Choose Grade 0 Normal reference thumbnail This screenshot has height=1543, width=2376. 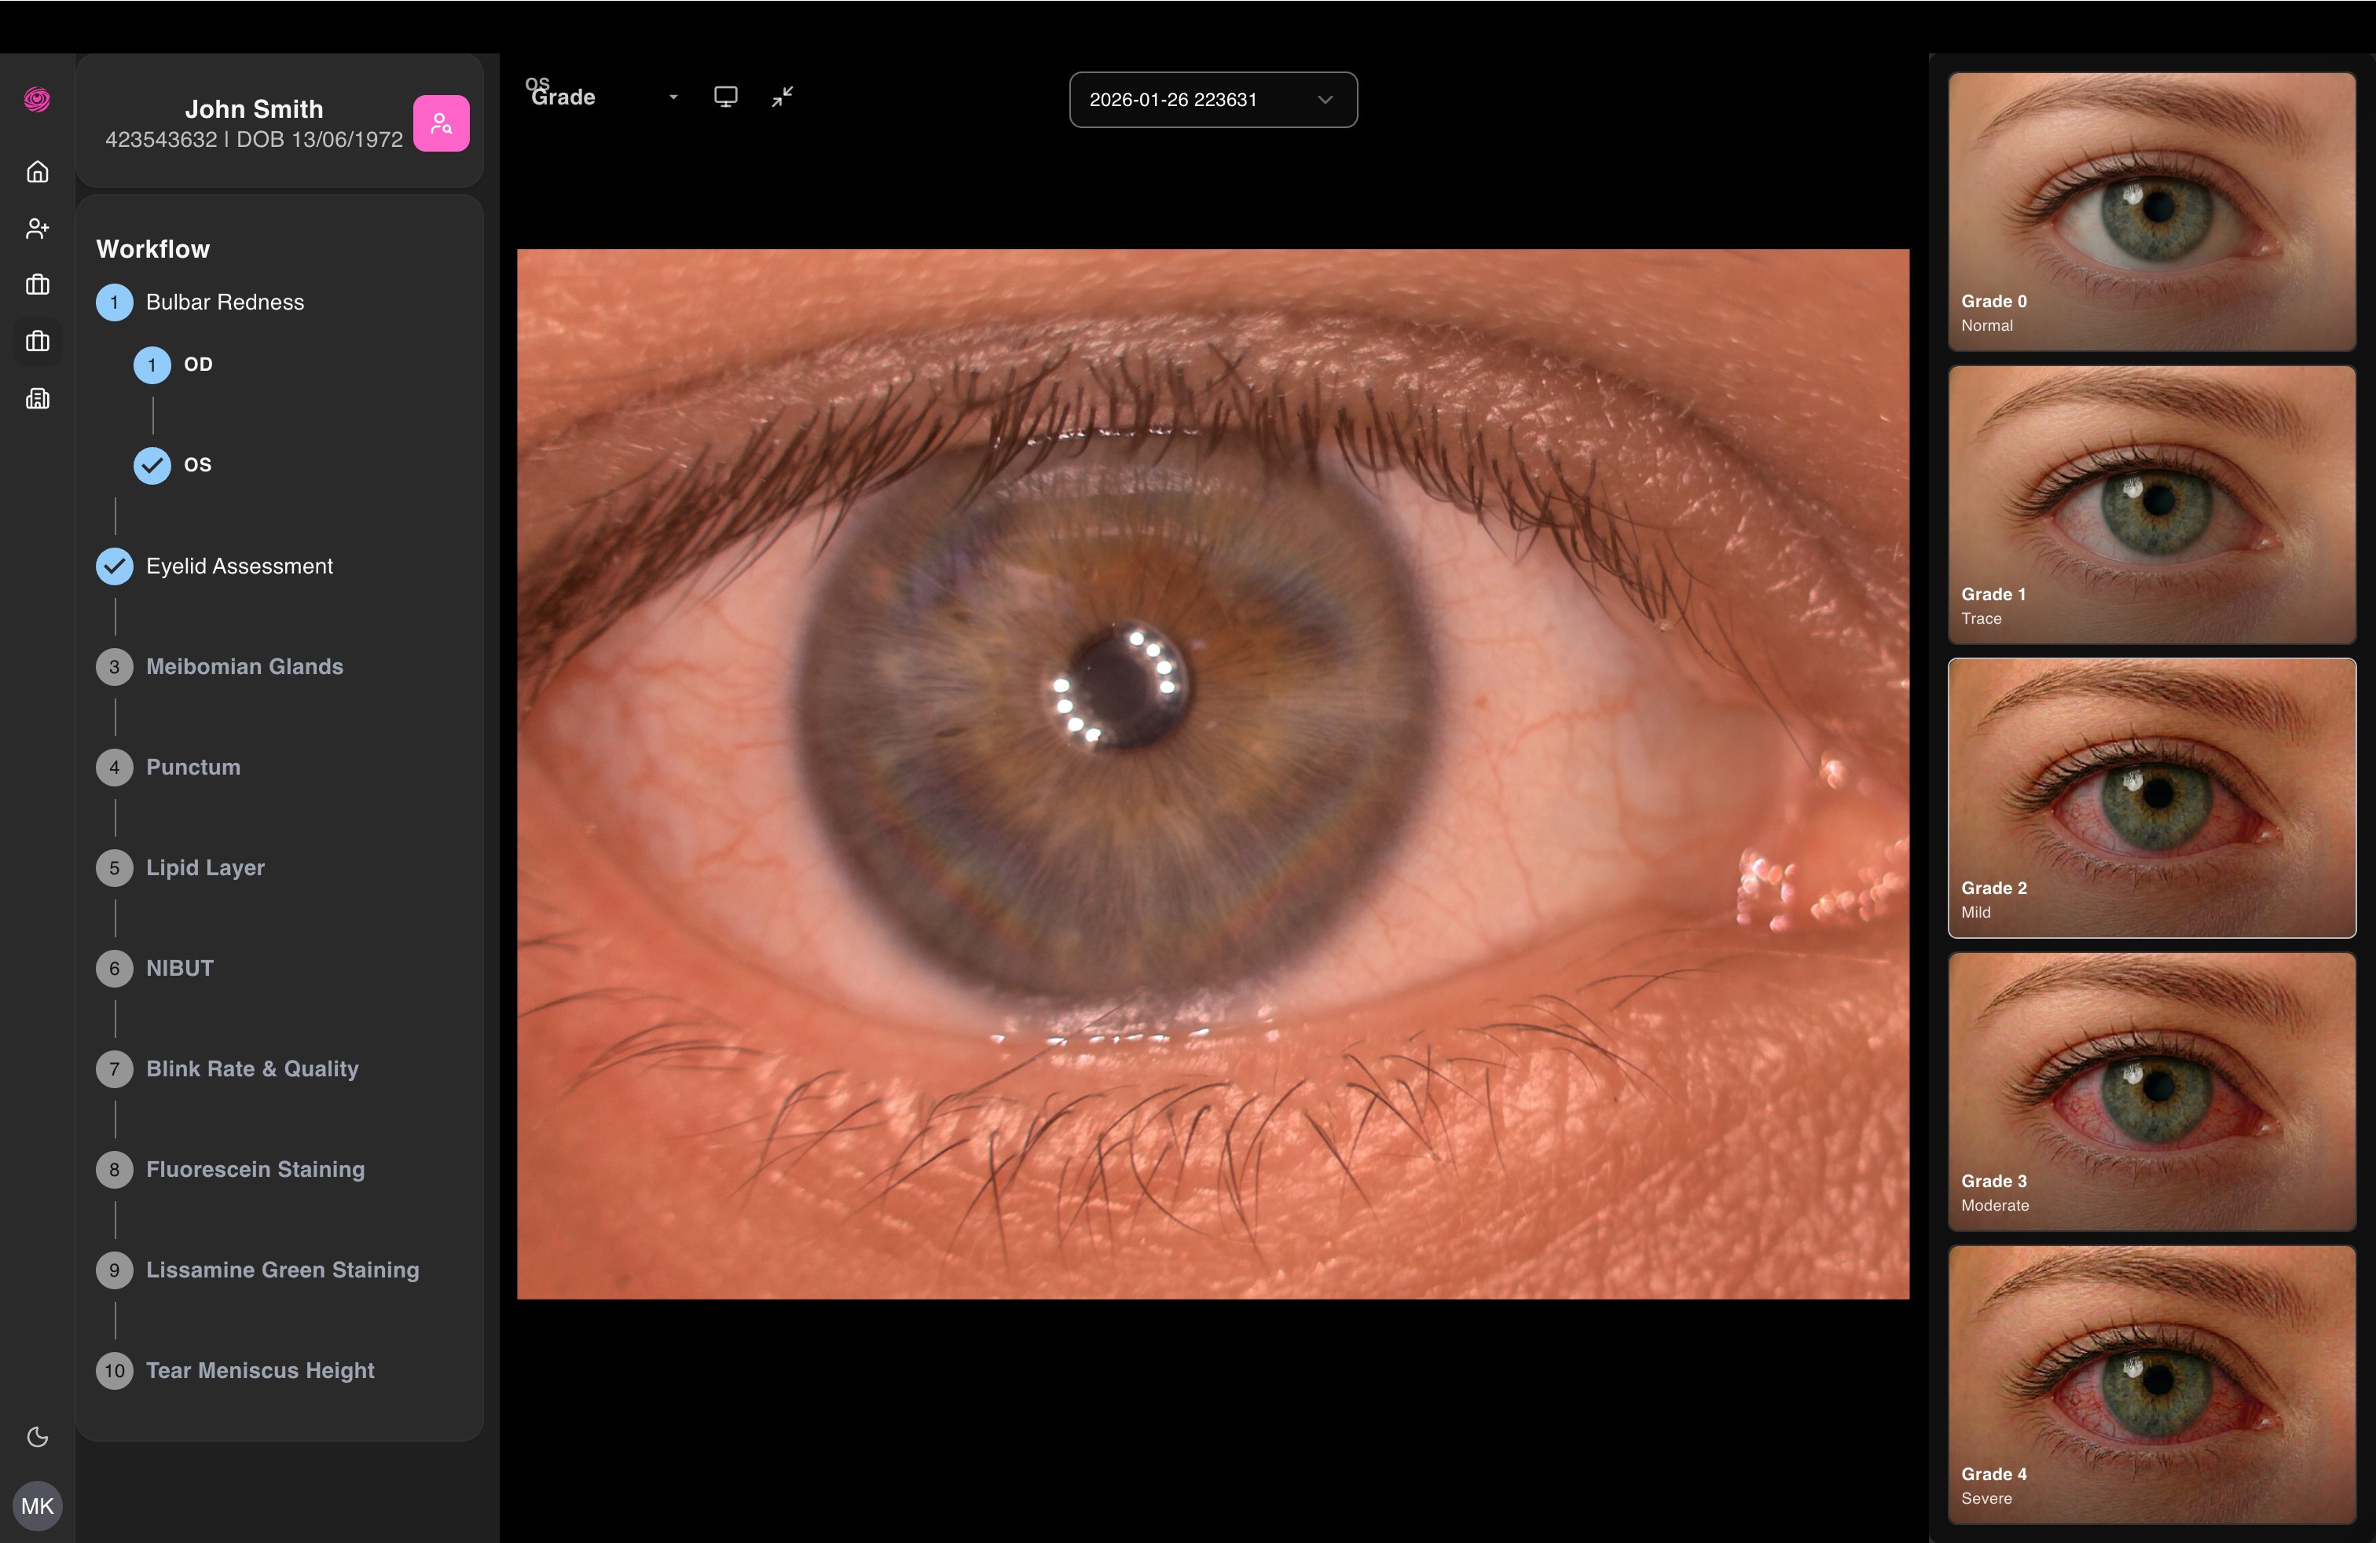click(2151, 211)
